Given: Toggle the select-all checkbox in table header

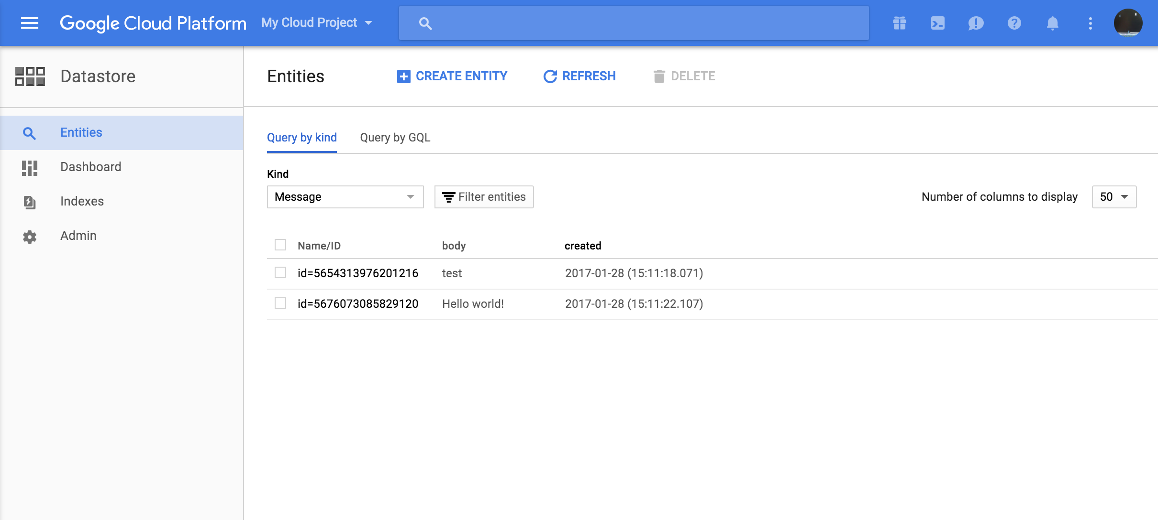Looking at the screenshot, I should click(280, 245).
